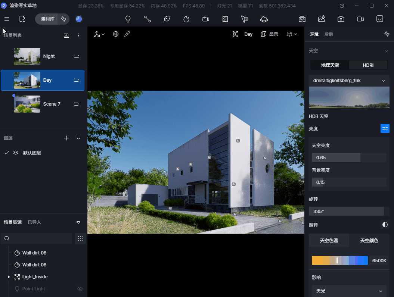This screenshot has height=297, width=394.
Task: Toggle the grid view icon beside search
Action: [x=80, y=238]
